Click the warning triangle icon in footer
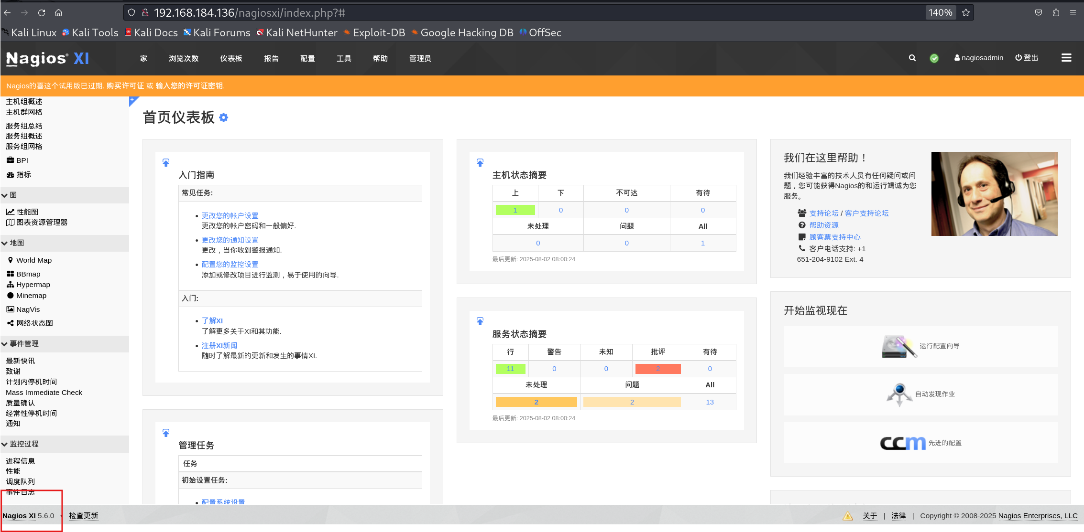Viewport: 1084px width, 532px height. coord(848,516)
